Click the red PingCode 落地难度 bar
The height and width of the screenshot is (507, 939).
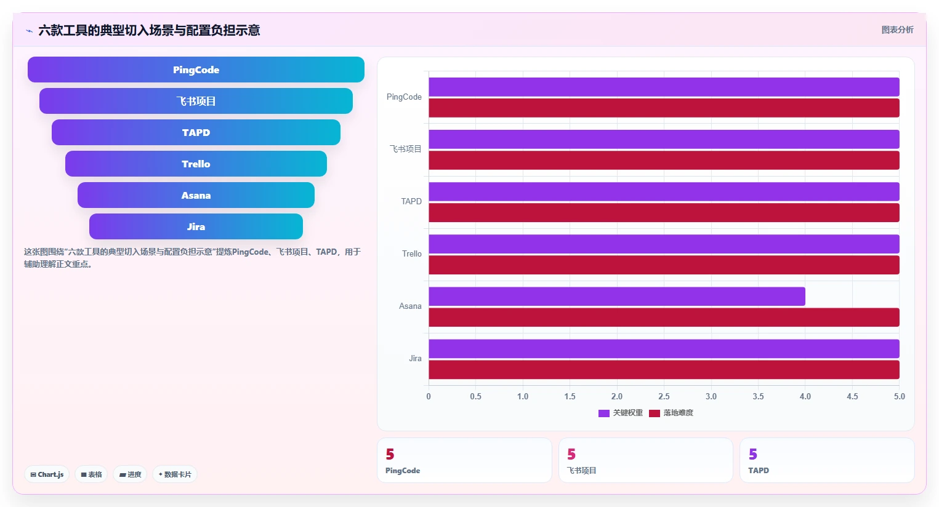(664, 108)
